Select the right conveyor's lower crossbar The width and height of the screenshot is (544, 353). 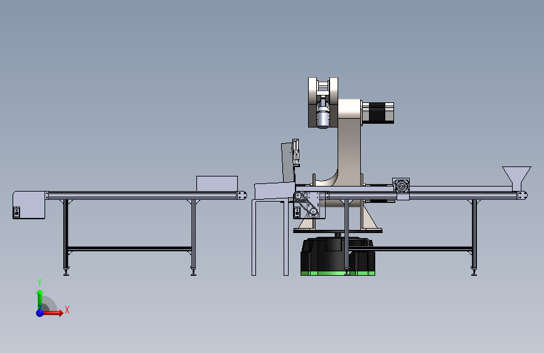click(x=411, y=249)
